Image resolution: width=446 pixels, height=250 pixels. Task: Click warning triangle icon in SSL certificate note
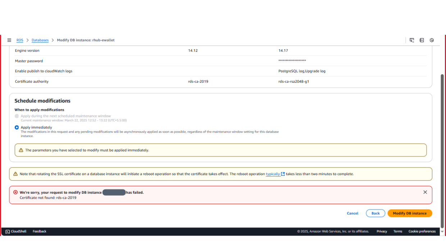[x=15, y=174]
